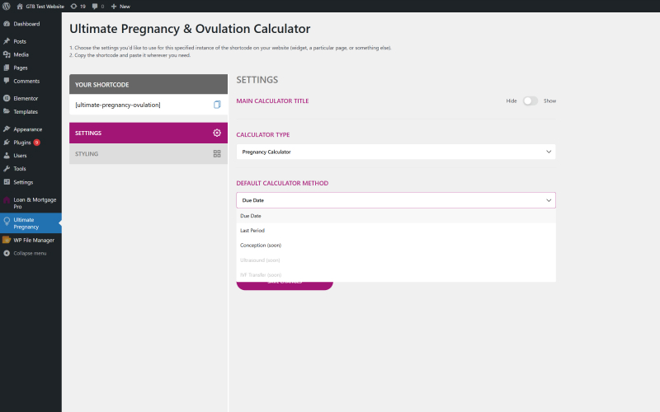Click Collapse menu

tap(31, 253)
